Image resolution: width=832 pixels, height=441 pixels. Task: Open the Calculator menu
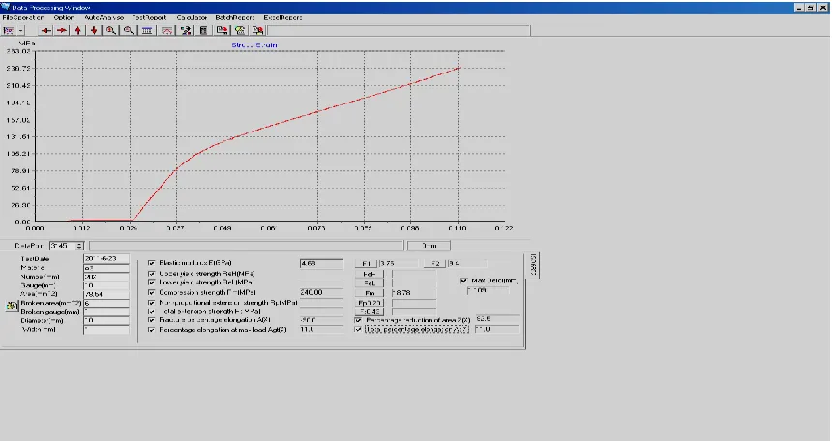pyautogui.click(x=192, y=18)
